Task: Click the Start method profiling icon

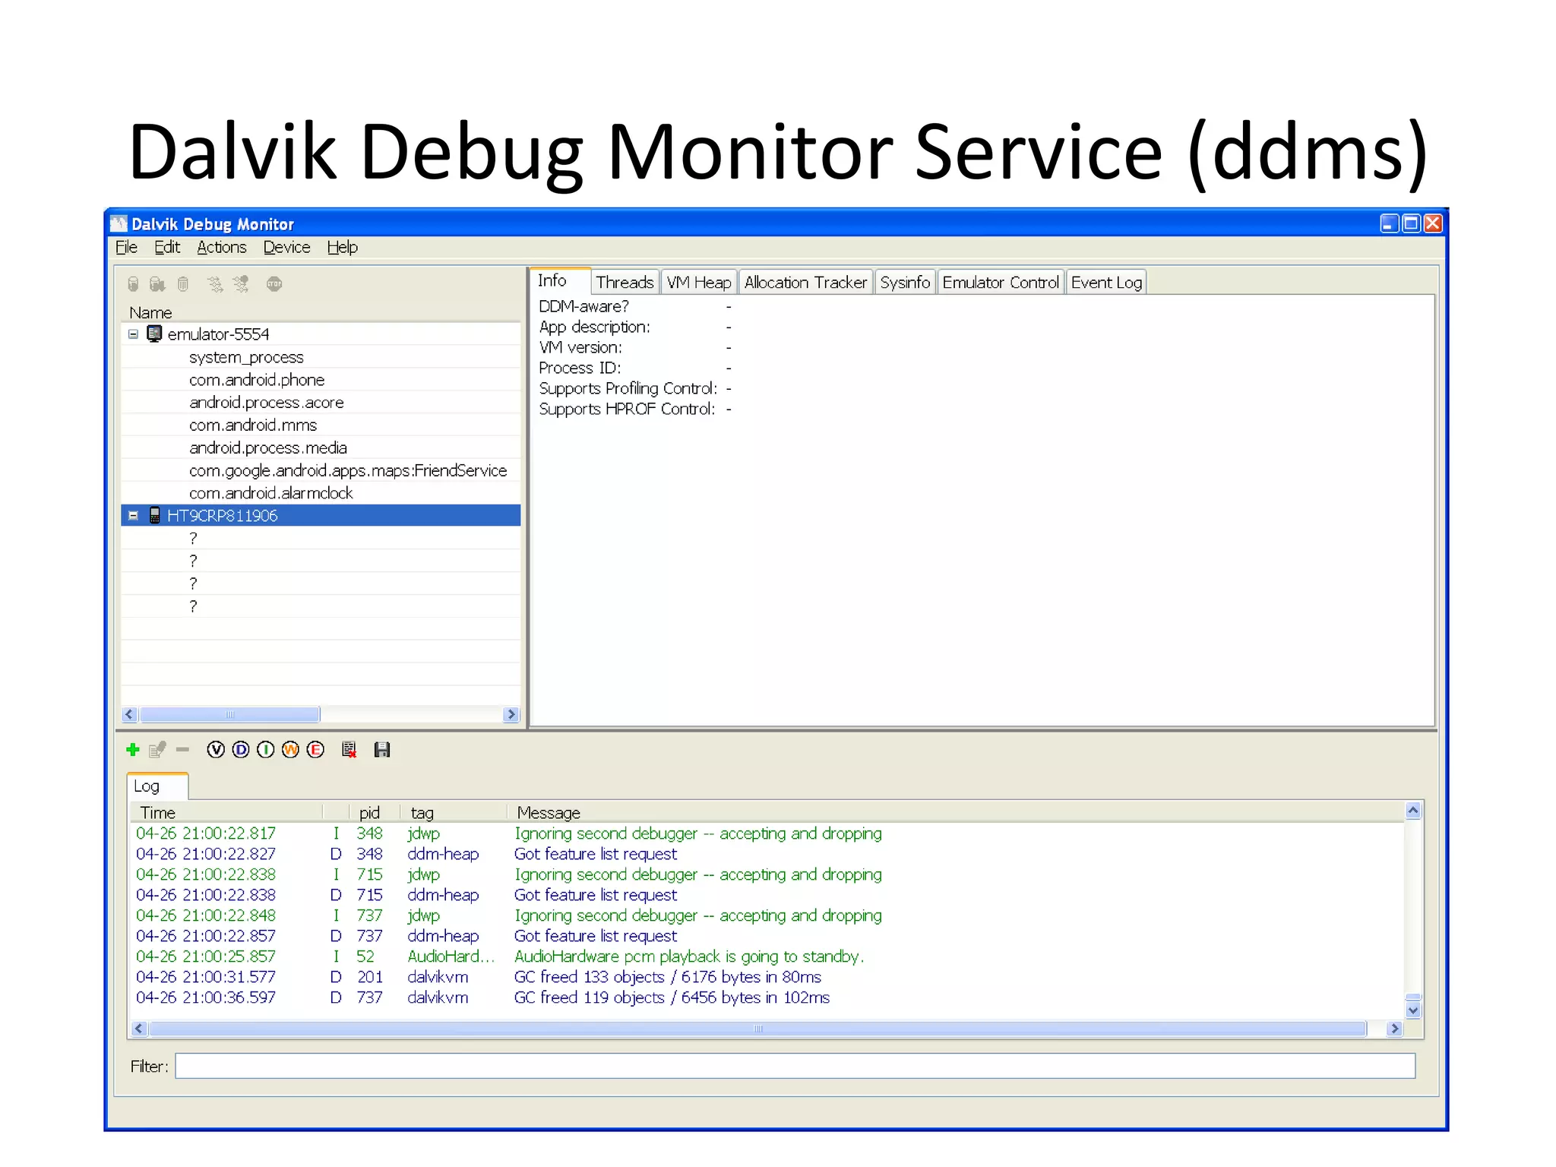Action: click(x=241, y=284)
